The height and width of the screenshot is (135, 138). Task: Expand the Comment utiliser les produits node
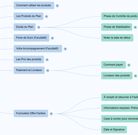click(57, 6)
